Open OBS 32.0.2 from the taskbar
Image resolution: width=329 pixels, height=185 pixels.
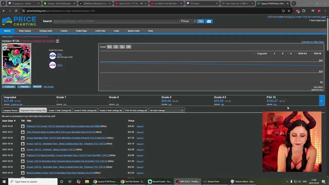click(188, 182)
